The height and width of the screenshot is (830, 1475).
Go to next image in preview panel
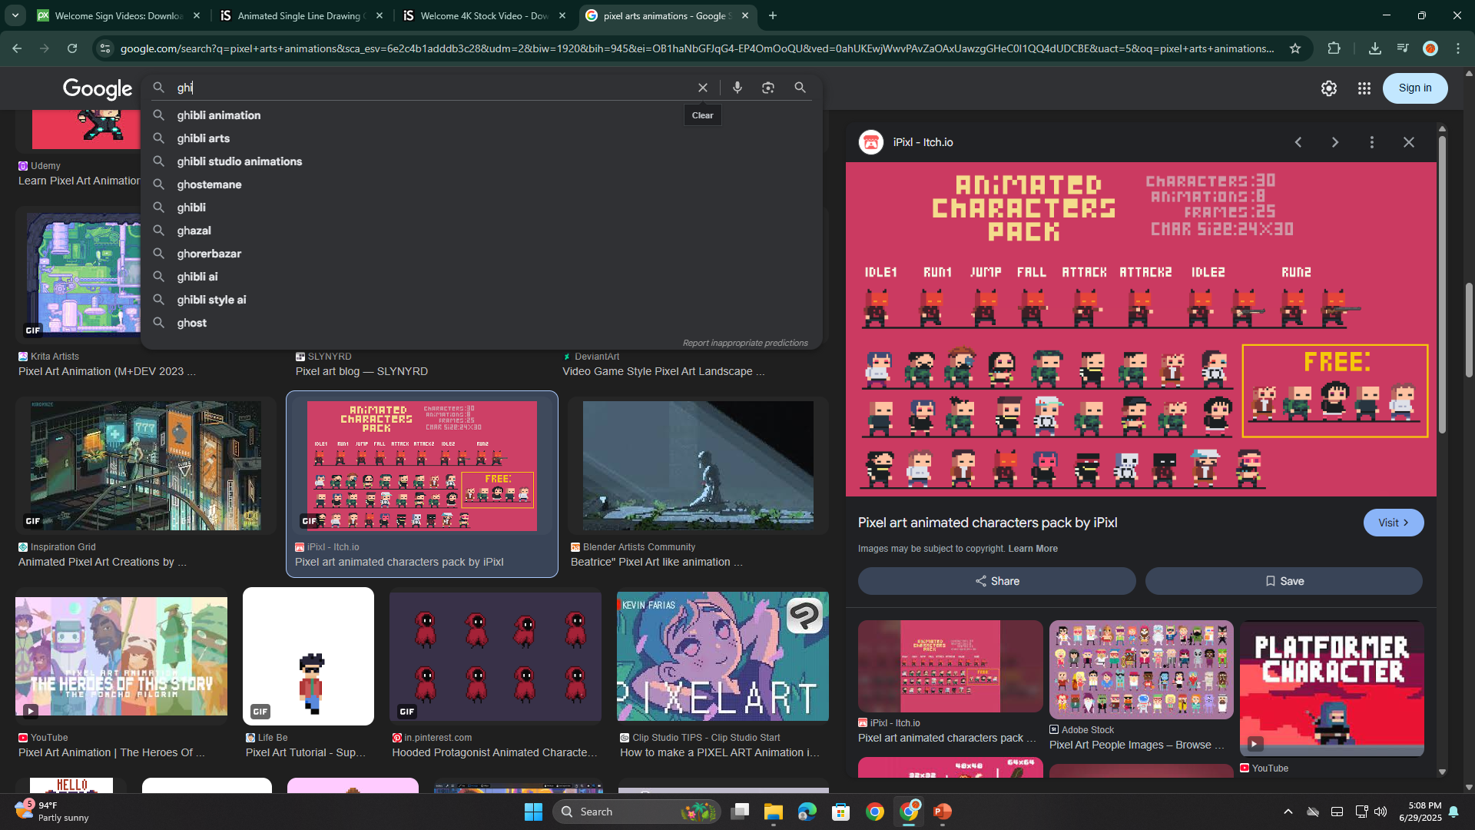coord(1335,142)
